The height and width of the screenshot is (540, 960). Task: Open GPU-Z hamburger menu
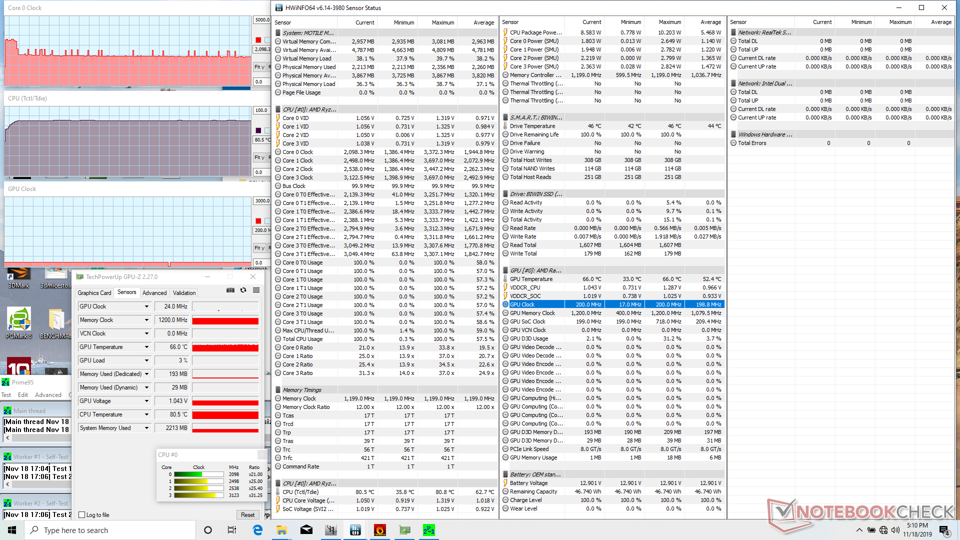click(256, 290)
